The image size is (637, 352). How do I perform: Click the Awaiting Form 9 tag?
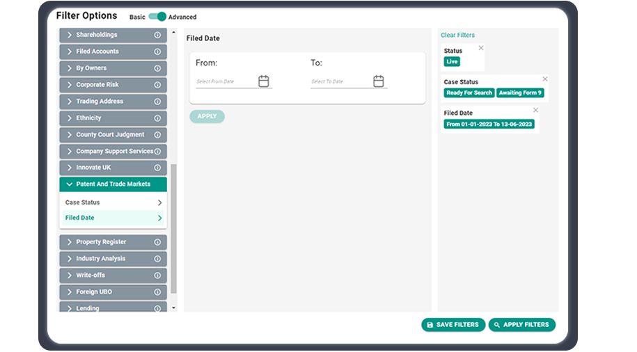pos(520,93)
